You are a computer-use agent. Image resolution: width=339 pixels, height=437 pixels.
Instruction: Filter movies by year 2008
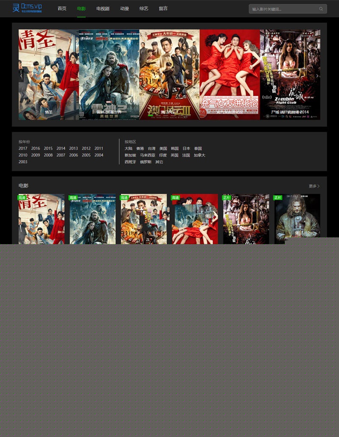pyautogui.click(x=48, y=155)
